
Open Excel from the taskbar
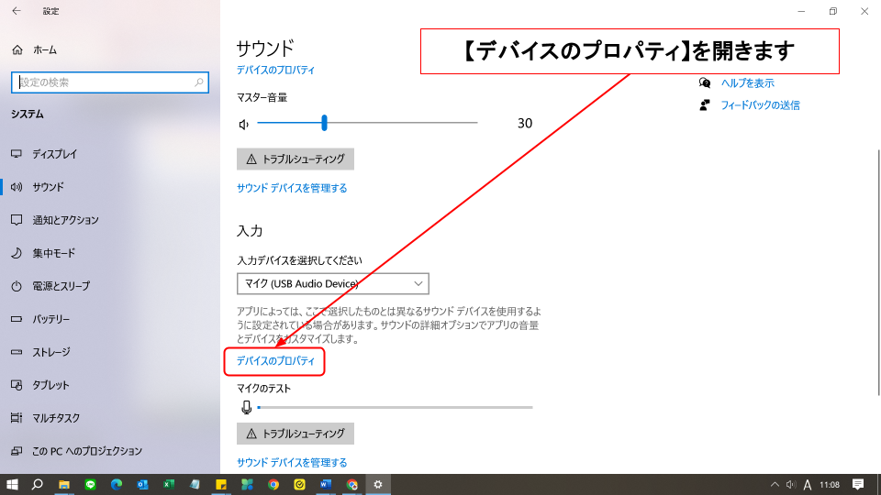coord(169,484)
